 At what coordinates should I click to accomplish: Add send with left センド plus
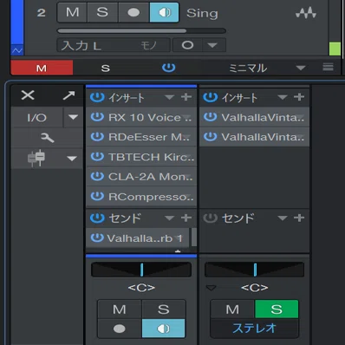coord(186,218)
